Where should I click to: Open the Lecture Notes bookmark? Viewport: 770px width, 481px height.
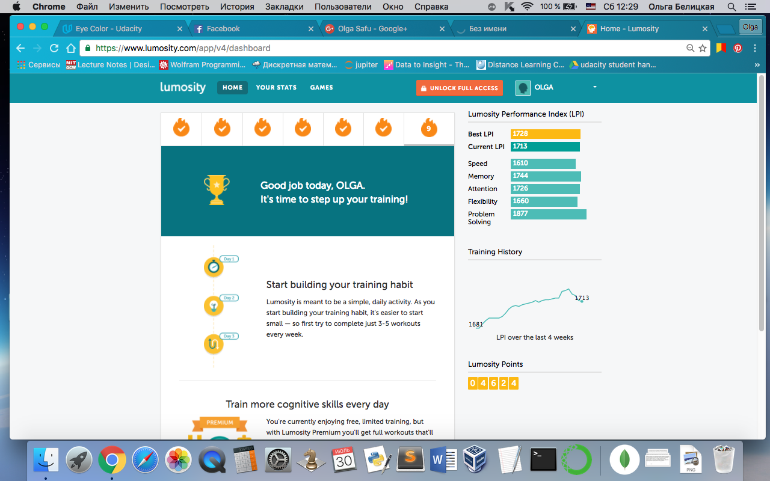click(x=111, y=65)
